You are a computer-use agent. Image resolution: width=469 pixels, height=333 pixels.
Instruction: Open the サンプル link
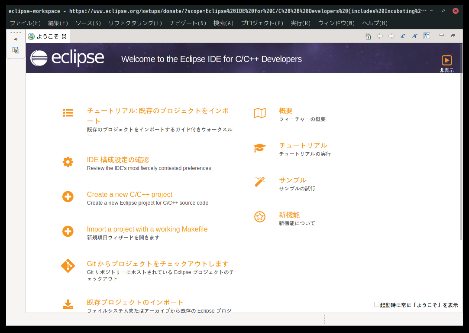coord(292,180)
